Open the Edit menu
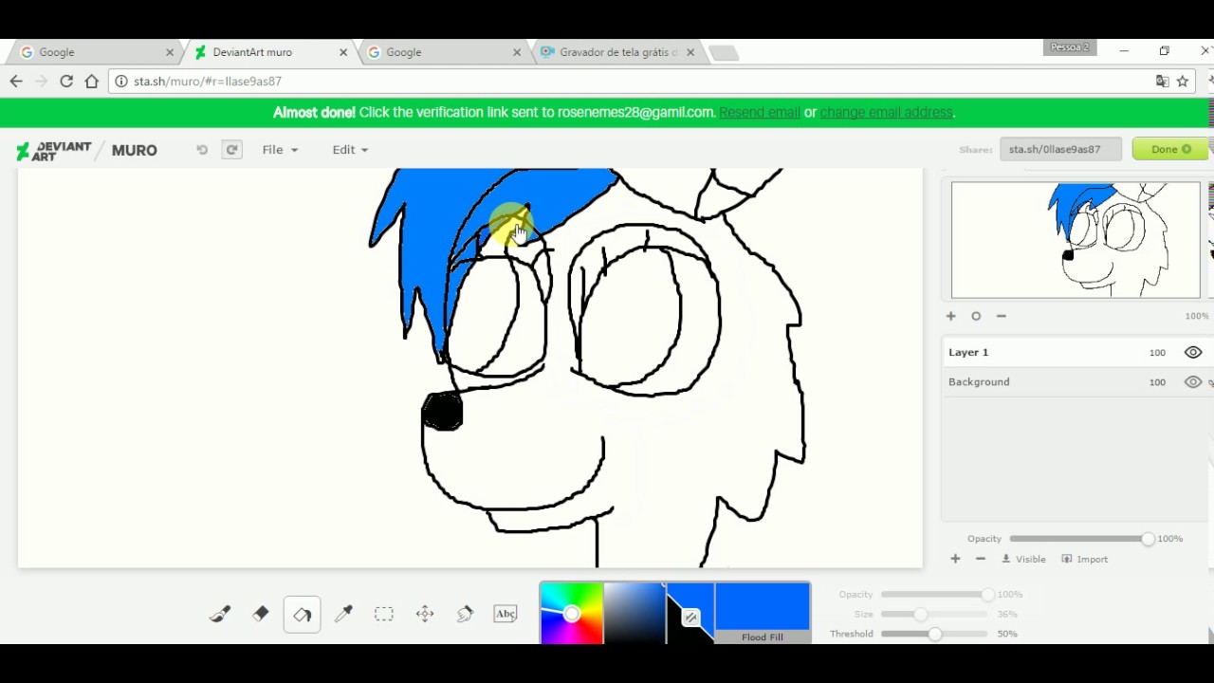Screen dimensions: 1214x683 350,150
